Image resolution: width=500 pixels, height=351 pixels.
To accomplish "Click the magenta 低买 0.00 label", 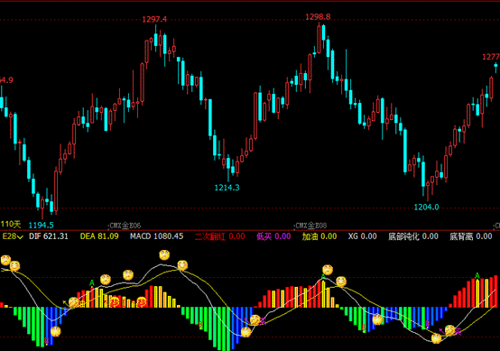I will click(x=273, y=236).
